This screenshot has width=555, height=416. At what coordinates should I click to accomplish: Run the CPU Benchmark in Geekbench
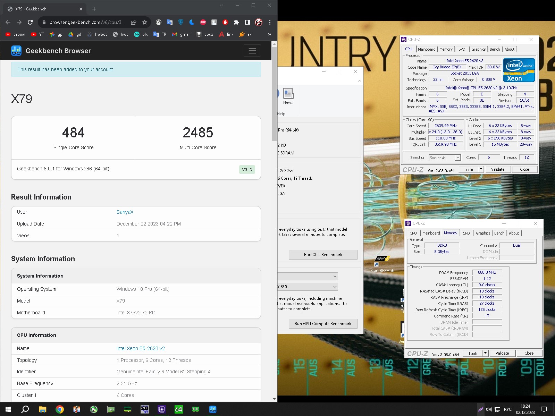[323, 255]
